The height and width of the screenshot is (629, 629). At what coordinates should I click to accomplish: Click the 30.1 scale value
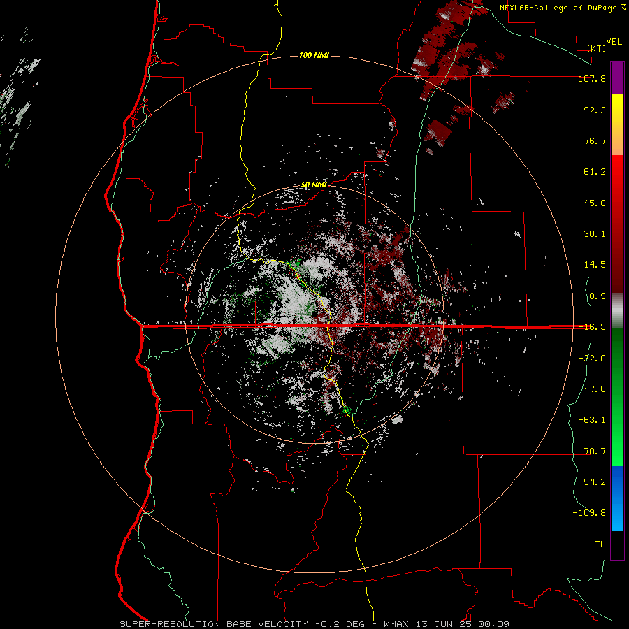[595, 234]
